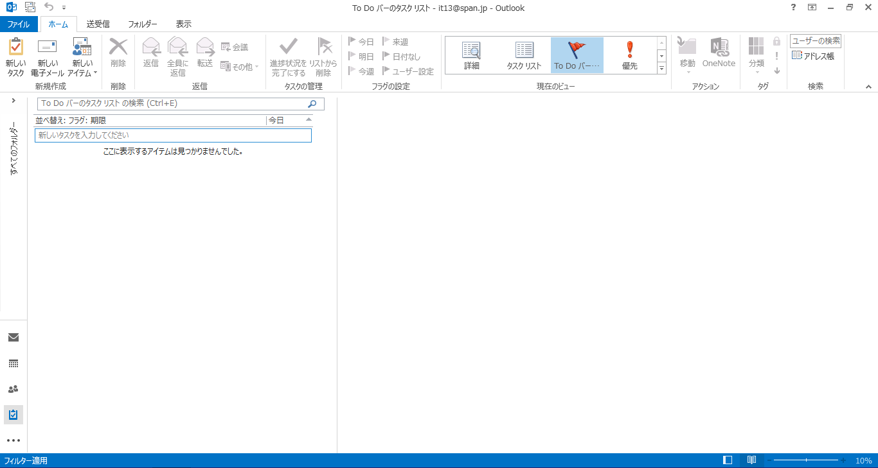Open the その他 reply options dropdown
This screenshot has width=878, height=468.
(x=240, y=66)
